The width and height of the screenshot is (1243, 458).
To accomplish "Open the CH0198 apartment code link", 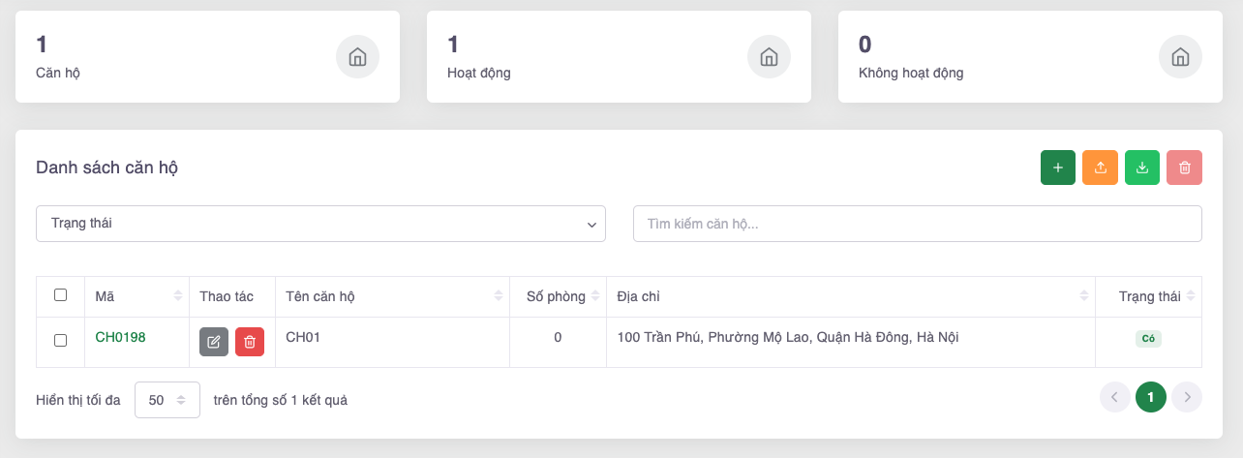I will point(120,337).
